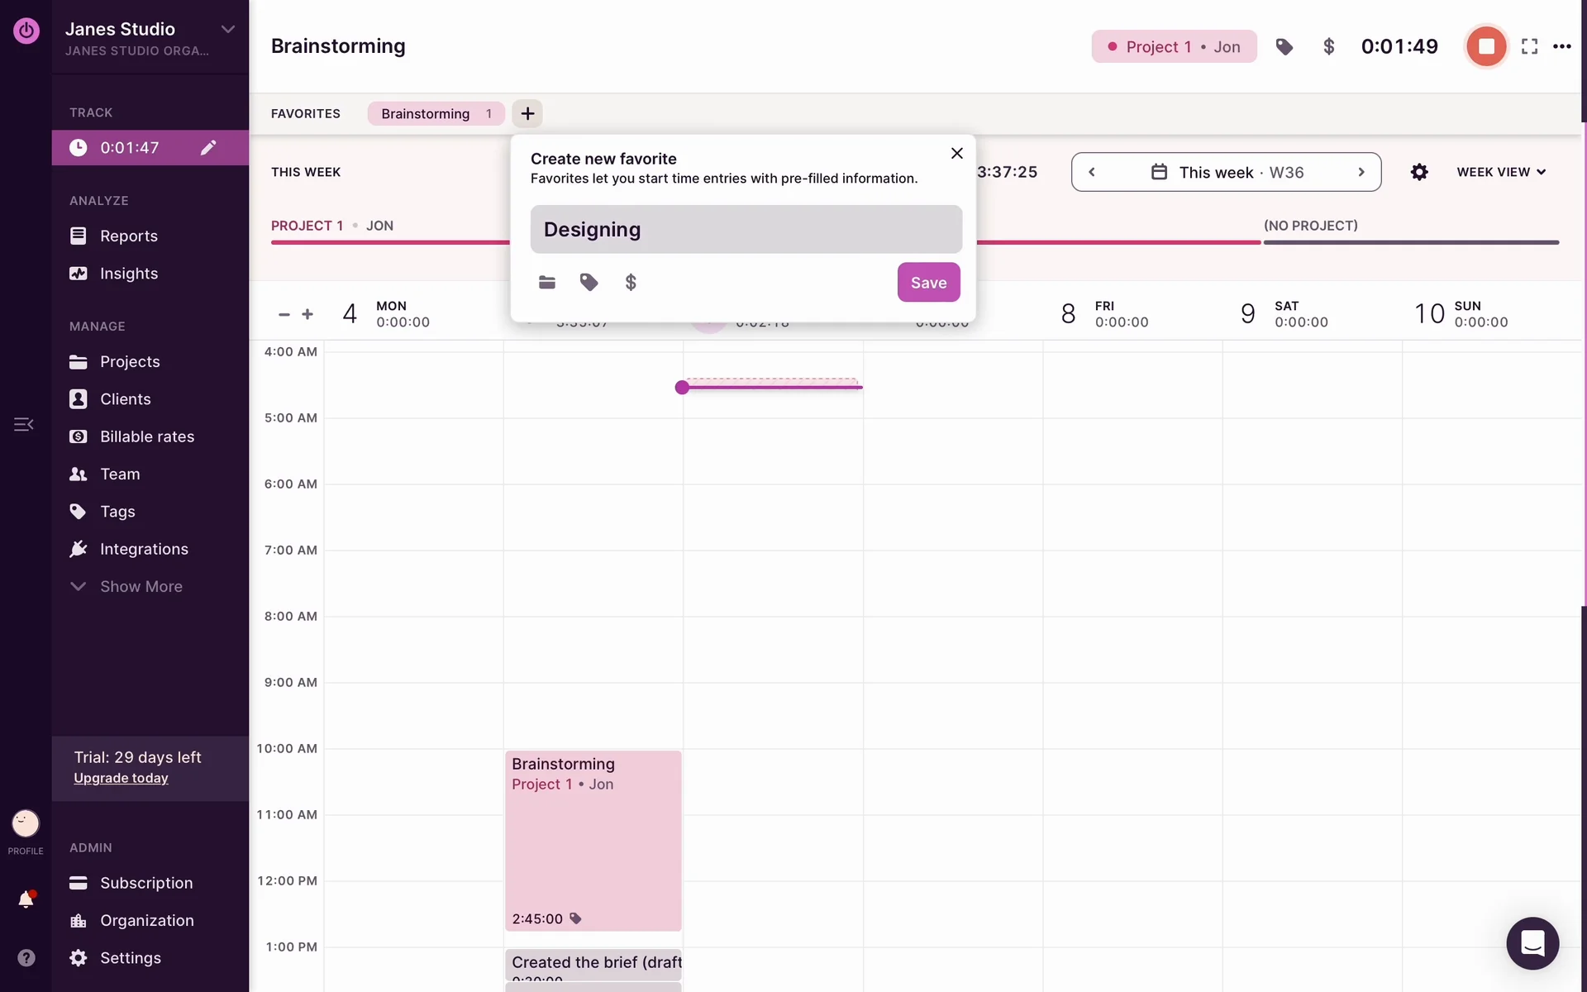The height and width of the screenshot is (992, 1587).
Task: Click the Upgrade today link
Action: point(121,778)
